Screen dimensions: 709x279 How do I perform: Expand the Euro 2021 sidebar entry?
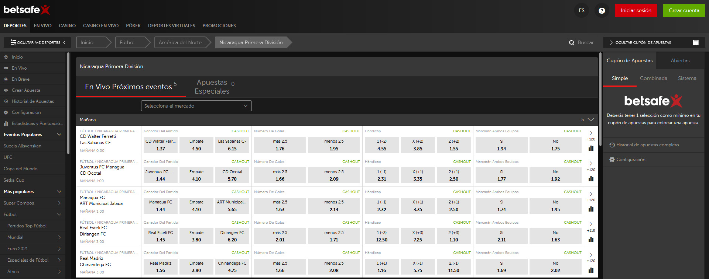tap(59, 249)
